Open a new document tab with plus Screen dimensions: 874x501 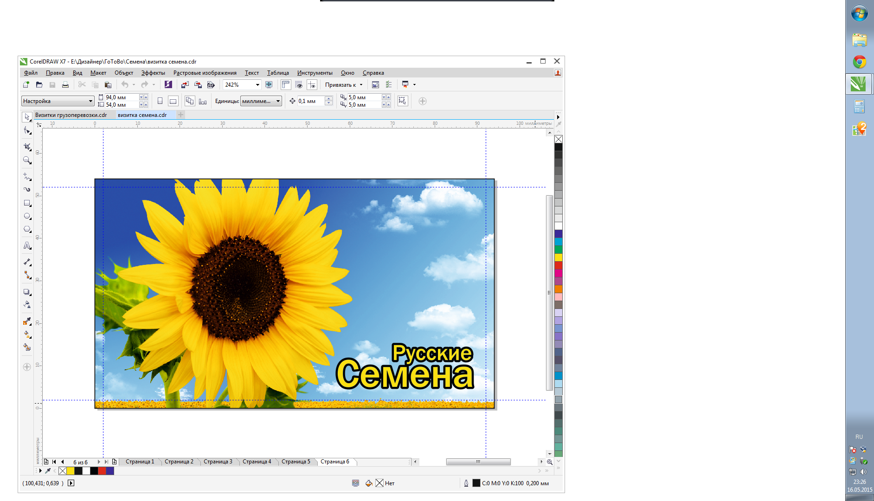click(x=181, y=115)
